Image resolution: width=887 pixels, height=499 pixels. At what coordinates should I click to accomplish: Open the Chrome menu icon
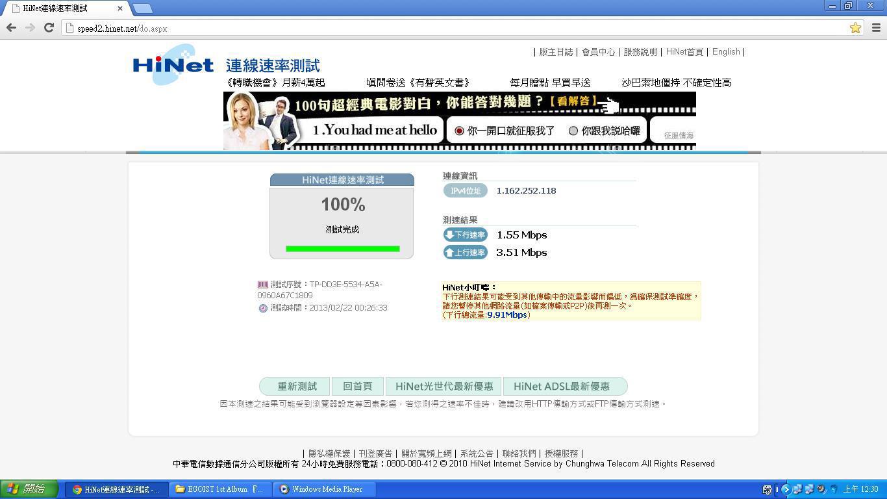pos(876,28)
